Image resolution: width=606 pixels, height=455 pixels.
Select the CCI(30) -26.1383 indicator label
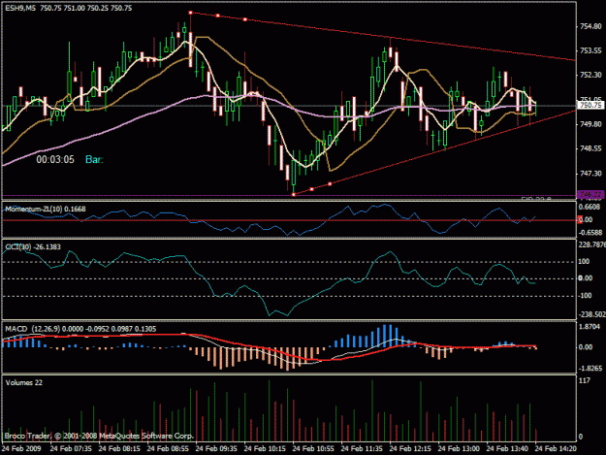pyautogui.click(x=33, y=247)
